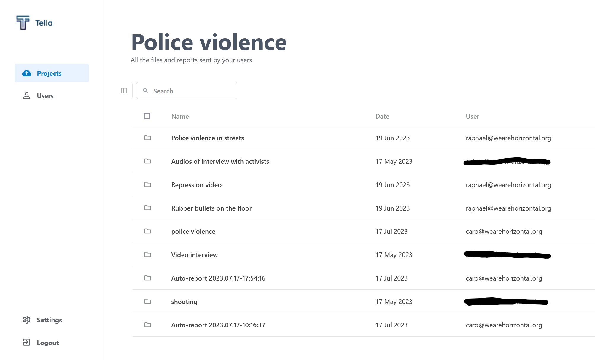Open the Settings gear icon
Image resolution: width=595 pixels, height=360 pixels.
pyautogui.click(x=27, y=320)
